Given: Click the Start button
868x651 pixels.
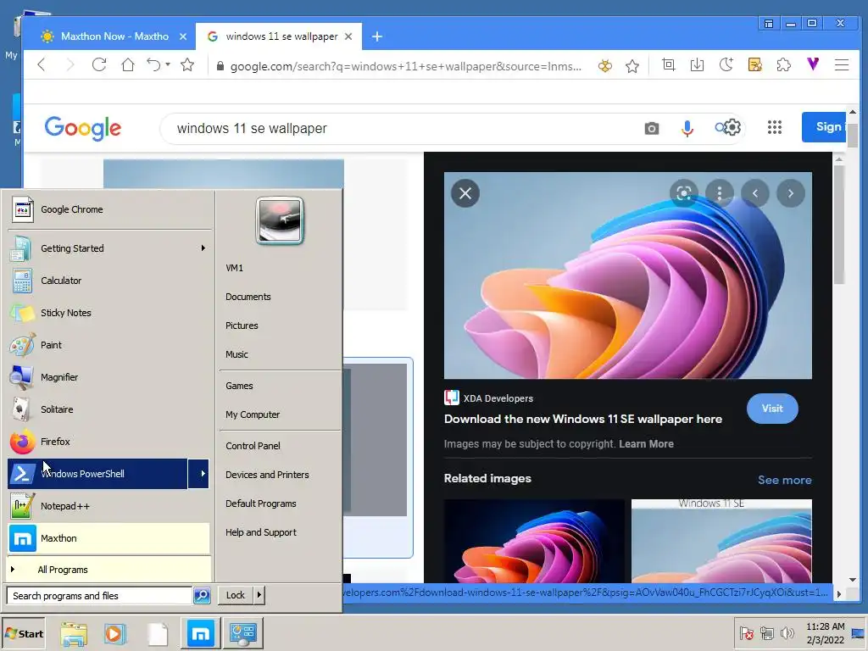Looking at the screenshot, I should (23, 634).
